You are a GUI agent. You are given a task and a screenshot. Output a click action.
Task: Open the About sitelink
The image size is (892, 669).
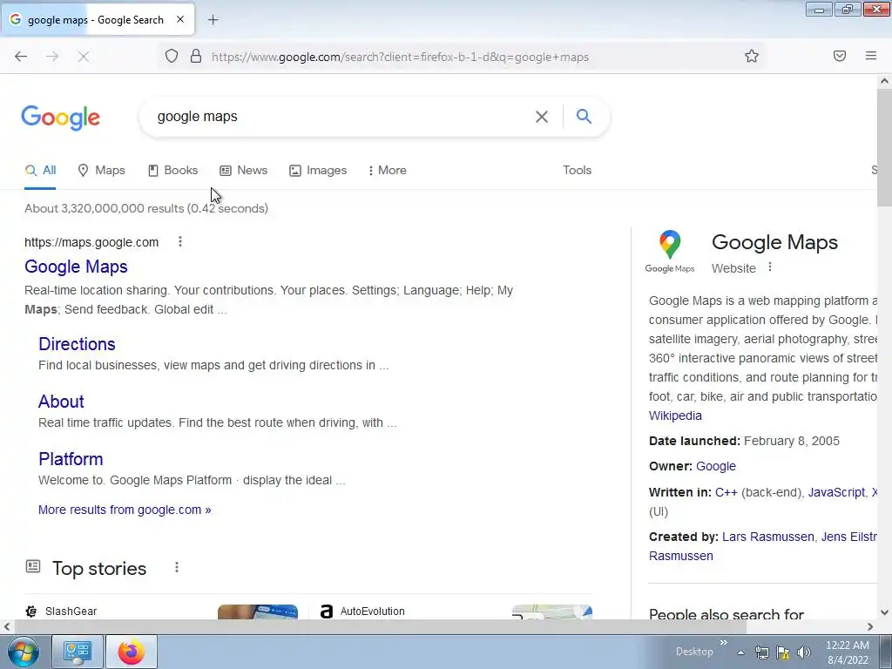click(x=61, y=401)
